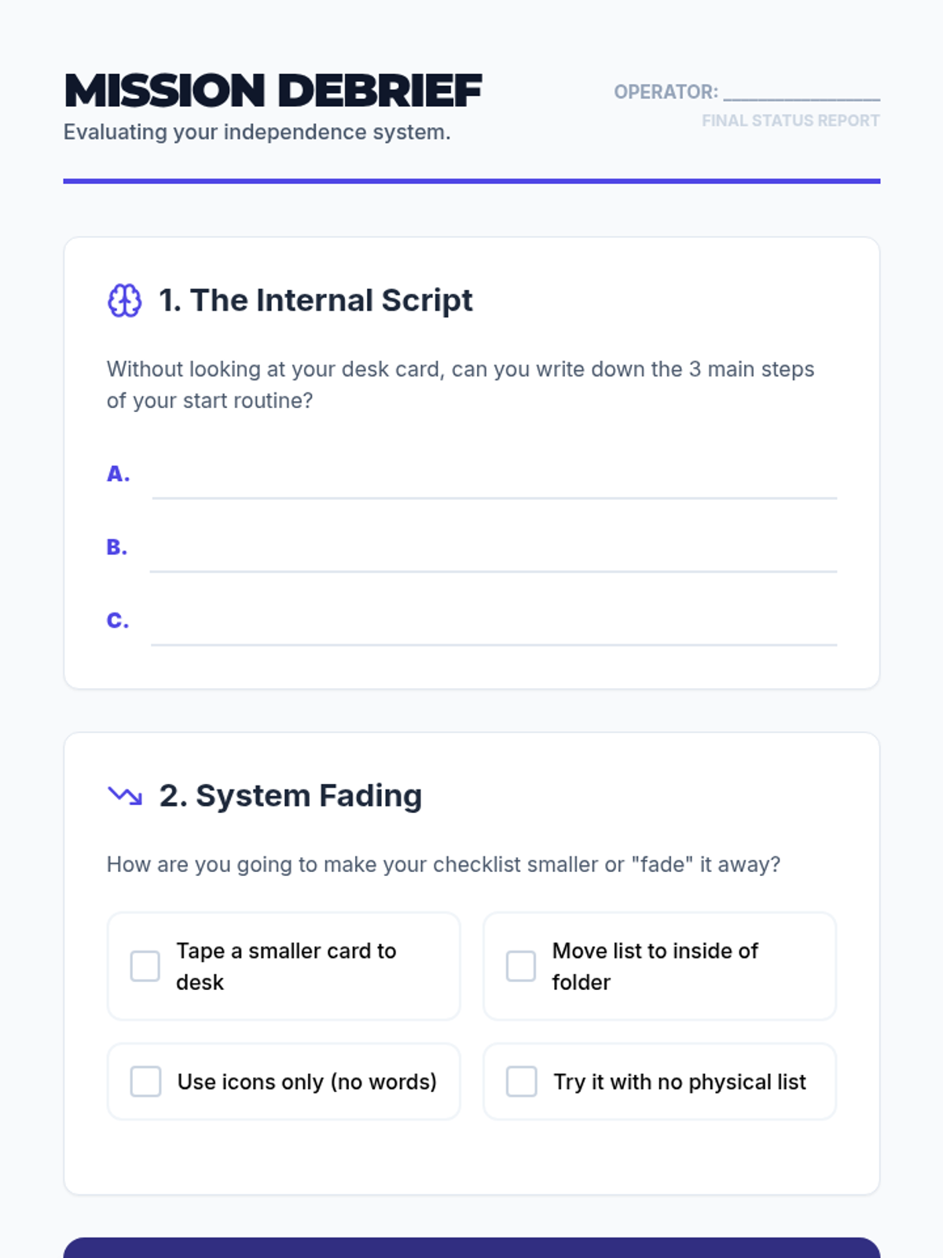This screenshot has width=943, height=1258.
Task: Click the 'FINAL STATUS REPORT' label
Action: click(x=791, y=120)
